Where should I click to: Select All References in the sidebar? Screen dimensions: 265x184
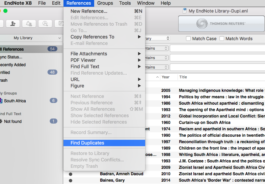(x=31, y=49)
